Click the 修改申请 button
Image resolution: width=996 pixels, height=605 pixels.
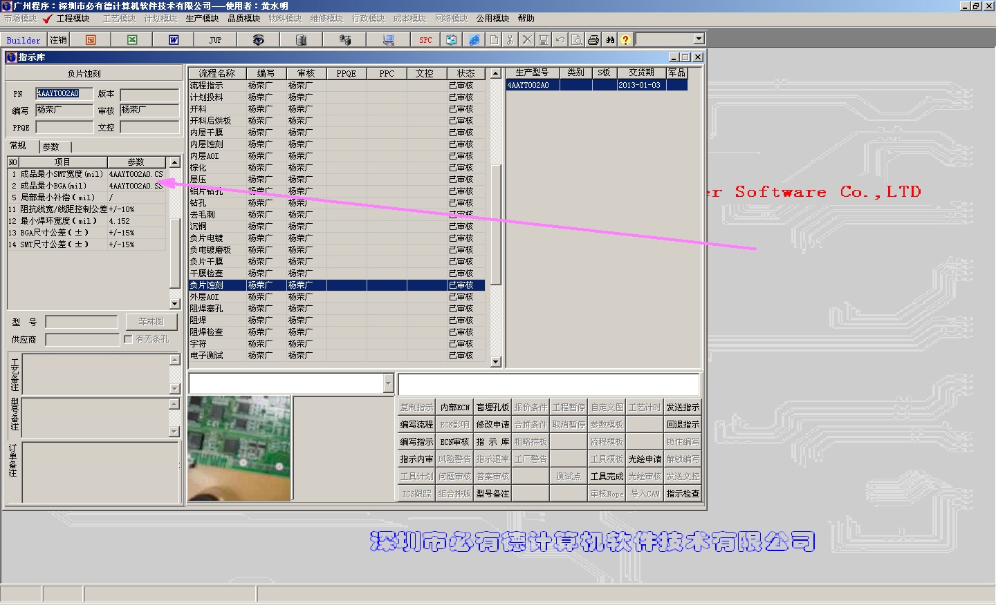pos(492,425)
